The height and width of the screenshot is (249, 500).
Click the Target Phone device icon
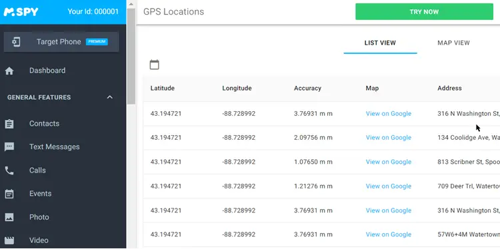click(16, 42)
